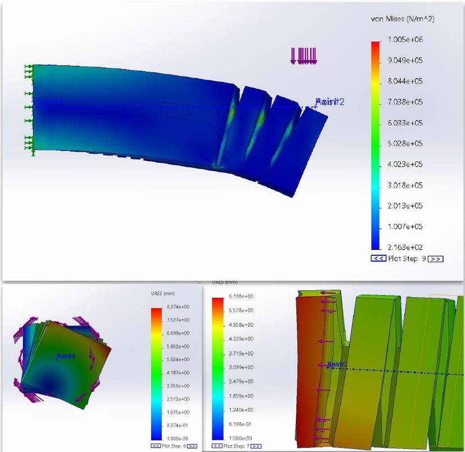
Task: Go to next plot step after Plot Step 9
Action: pyautogui.click(x=436, y=259)
